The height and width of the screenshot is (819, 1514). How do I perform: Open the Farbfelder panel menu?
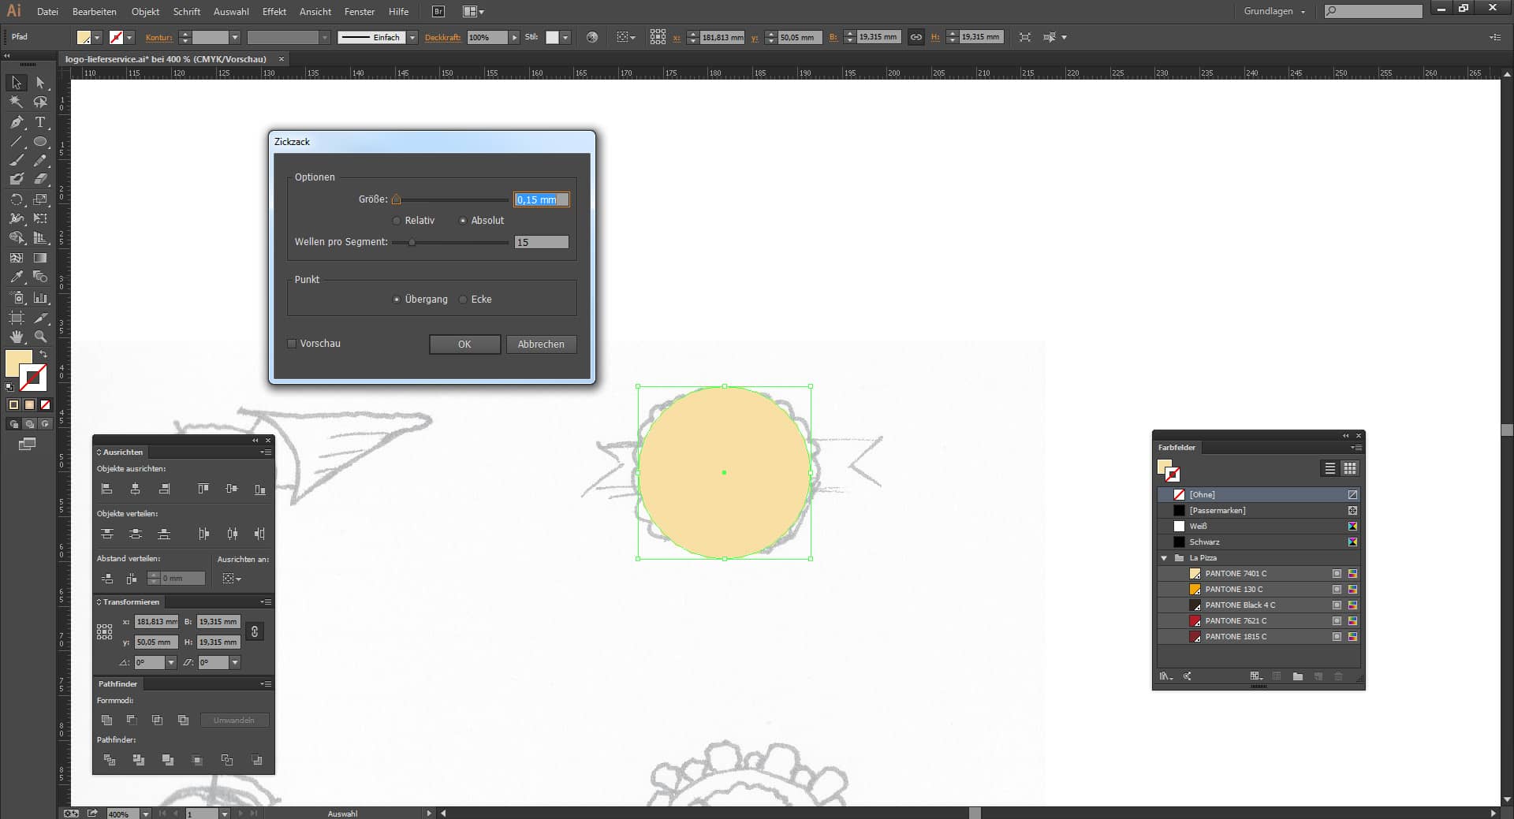pyautogui.click(x=1357, y=448)
